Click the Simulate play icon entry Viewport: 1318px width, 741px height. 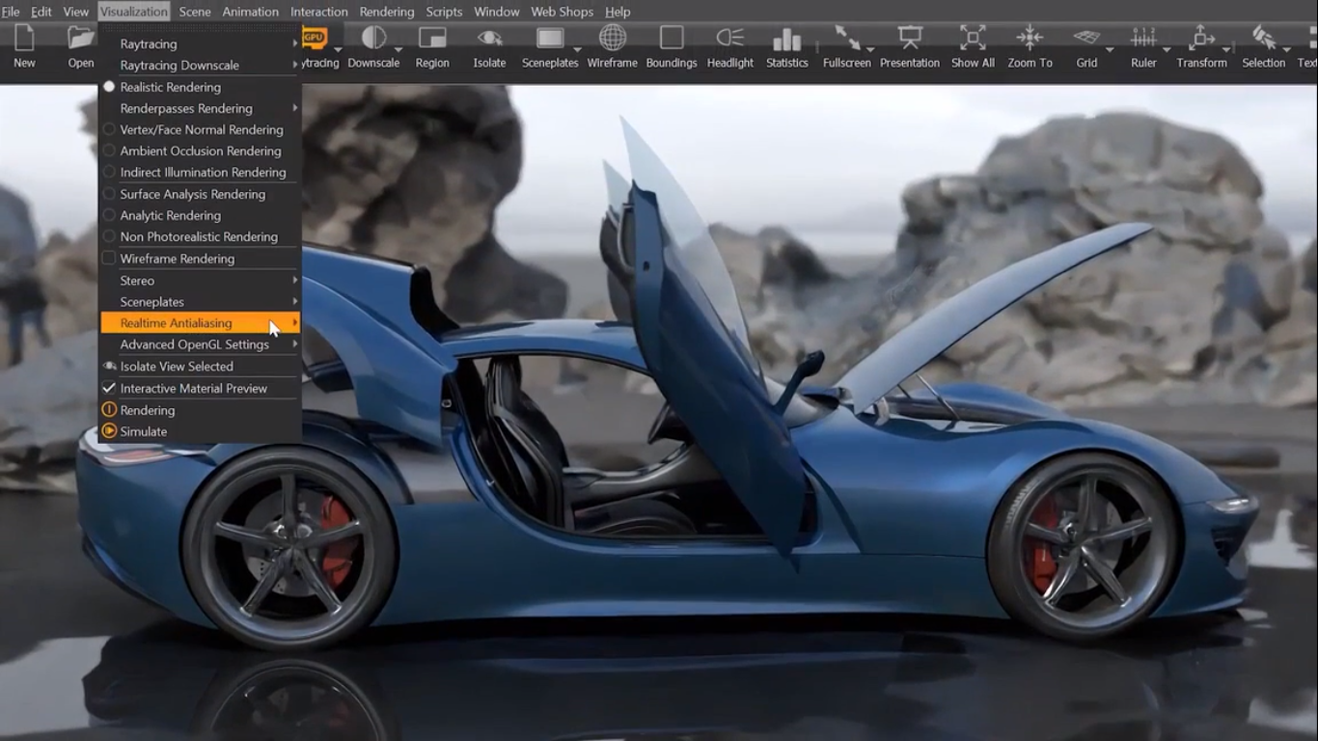click(201, 431)
